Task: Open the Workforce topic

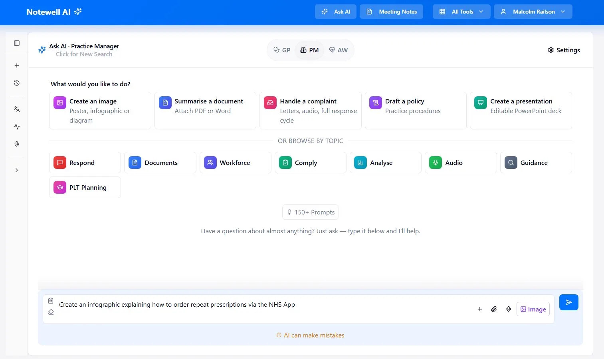Action: (x=236, y=163)
